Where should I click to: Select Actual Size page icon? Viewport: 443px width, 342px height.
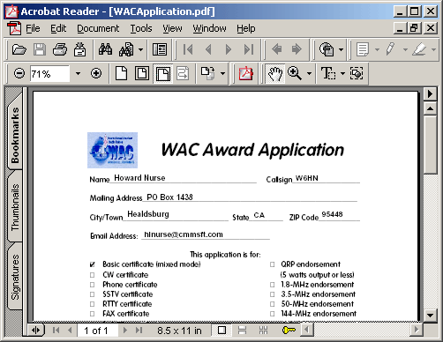pyautogui.click(x=121, y=73)
